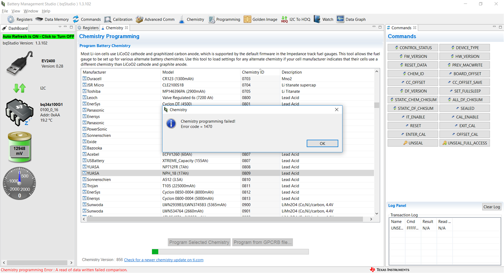The image size is (504, 273).
Task: Open the Help menu
Action: point(46,11)
